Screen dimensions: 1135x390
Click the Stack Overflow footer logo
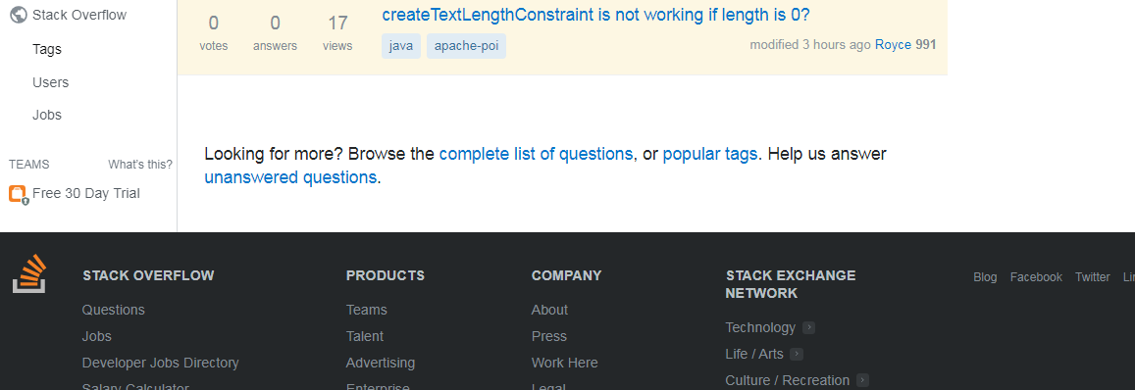pos(29,273)
